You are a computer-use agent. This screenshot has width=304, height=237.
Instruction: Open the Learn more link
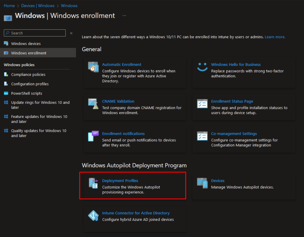point(275,37)
